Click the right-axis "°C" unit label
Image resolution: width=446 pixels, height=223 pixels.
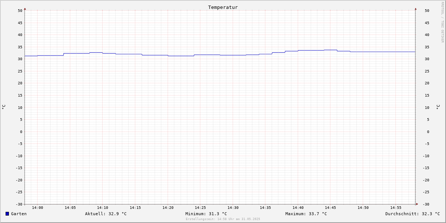click(x=438, y=107)
